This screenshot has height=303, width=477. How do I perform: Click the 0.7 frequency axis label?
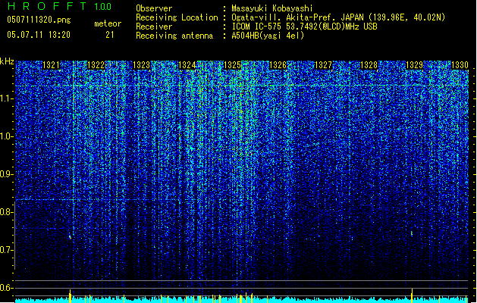point(6,250)
